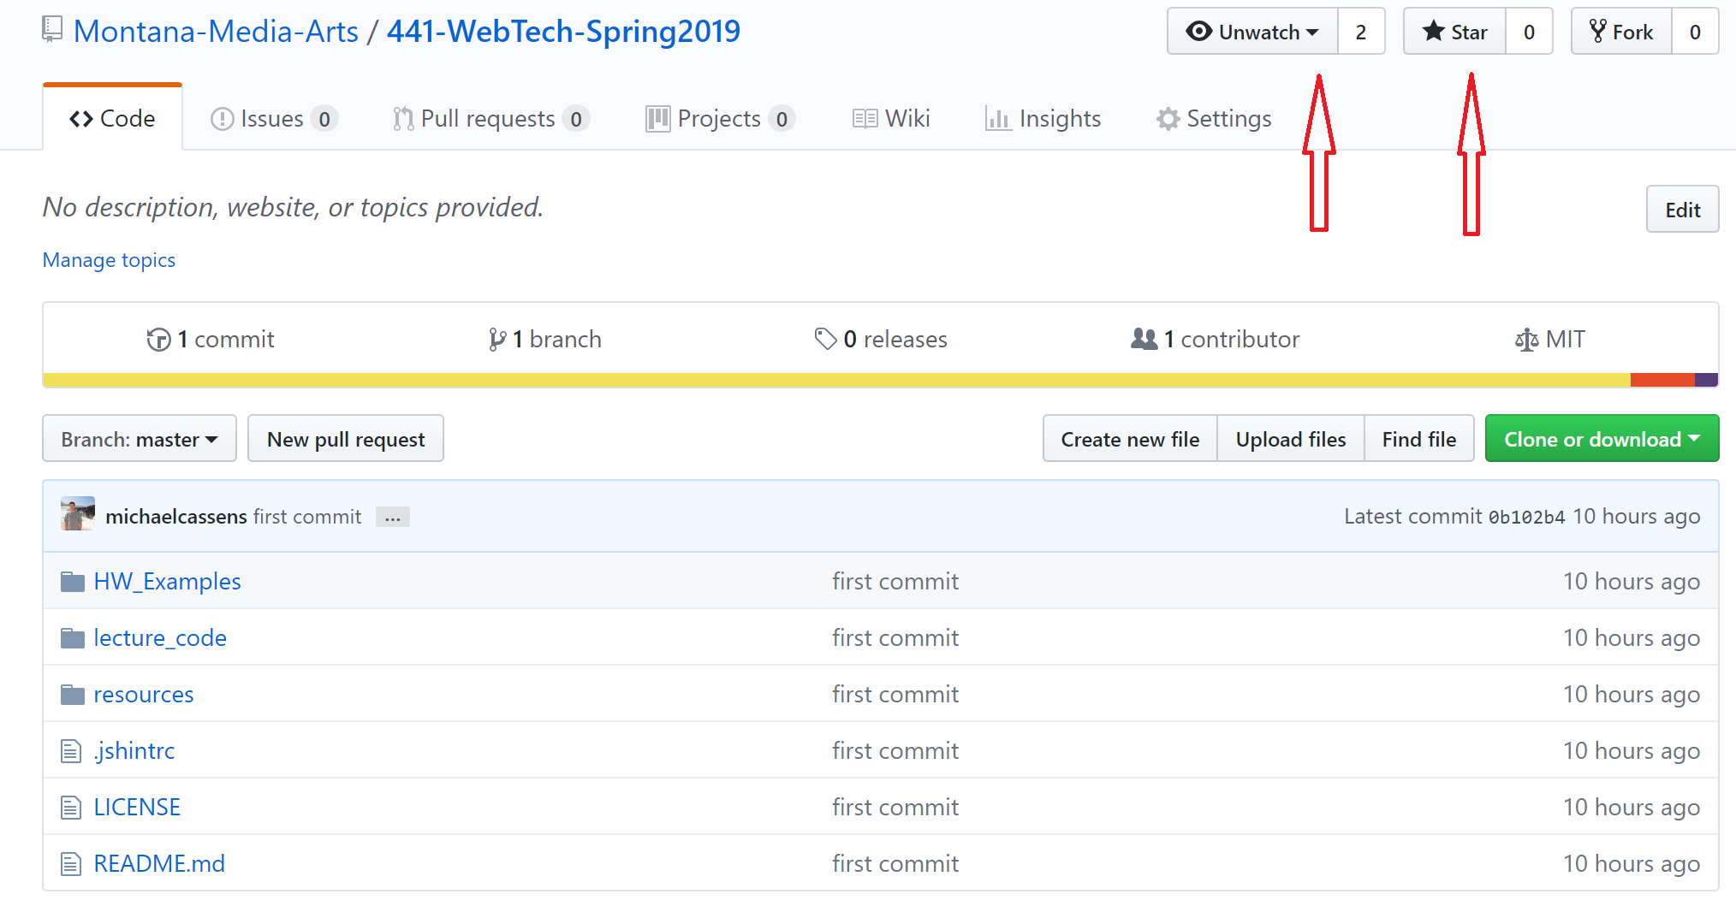Open the forks count next to Fork
This screenshot has width=1736, height=900.
click(x=1695, y=32)
